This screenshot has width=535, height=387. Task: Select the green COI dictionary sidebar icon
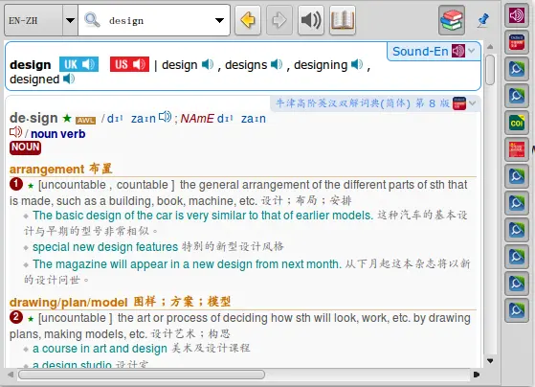[517, 123]
